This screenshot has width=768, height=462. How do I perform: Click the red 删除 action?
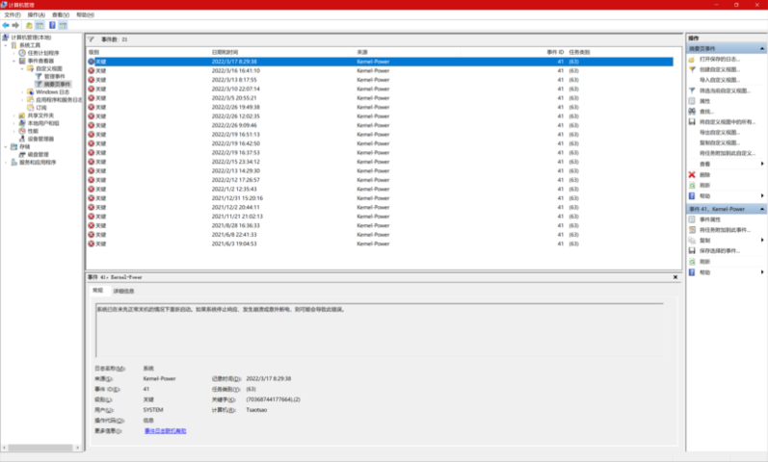[x=704, y=174]
